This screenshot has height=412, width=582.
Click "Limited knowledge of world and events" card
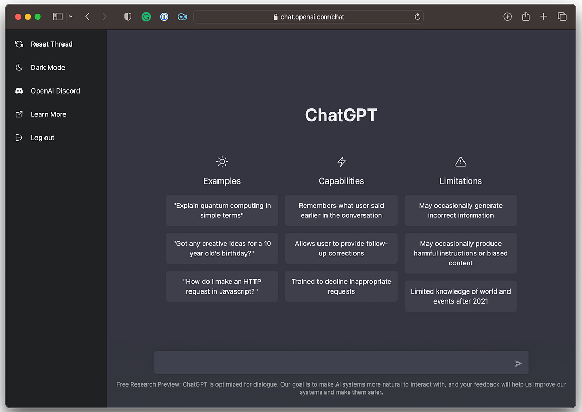click(461, 296)
